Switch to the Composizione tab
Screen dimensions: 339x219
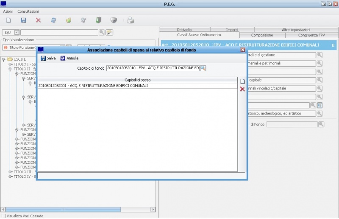262,35
